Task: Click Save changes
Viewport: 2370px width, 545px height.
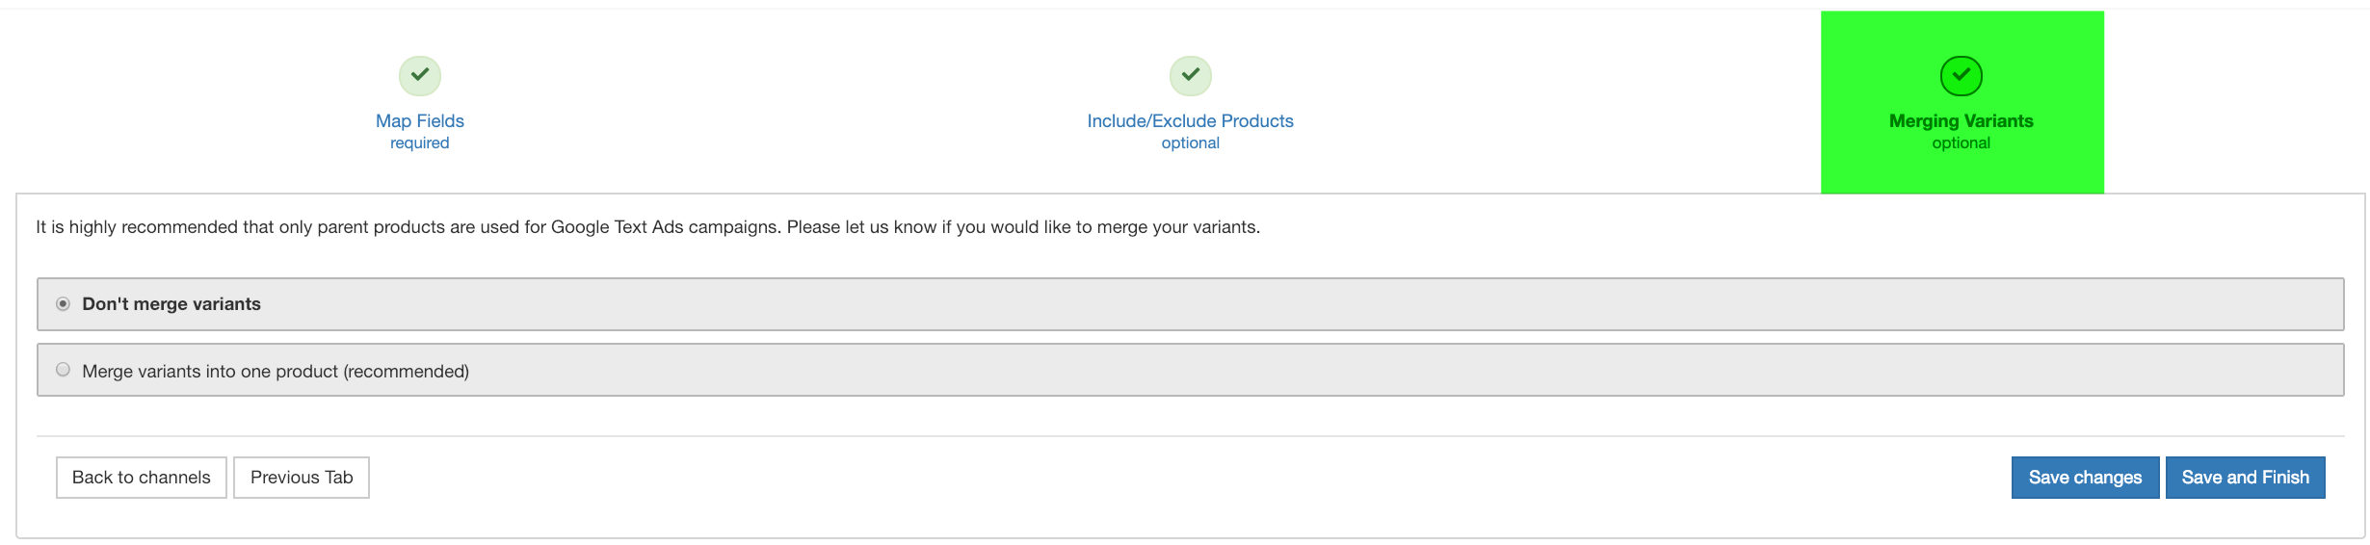Action: coord(2085,478)
